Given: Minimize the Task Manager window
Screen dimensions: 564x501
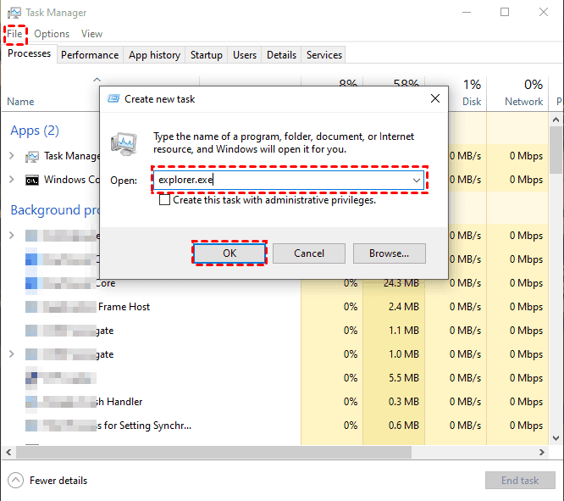Looking at the screenshot, I should [x=467, y=12].
